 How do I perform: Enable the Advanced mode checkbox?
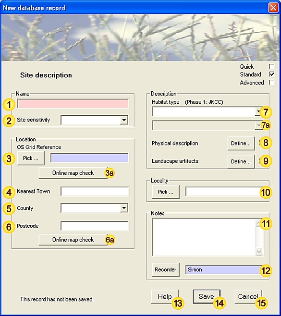[x=271, y=83]
